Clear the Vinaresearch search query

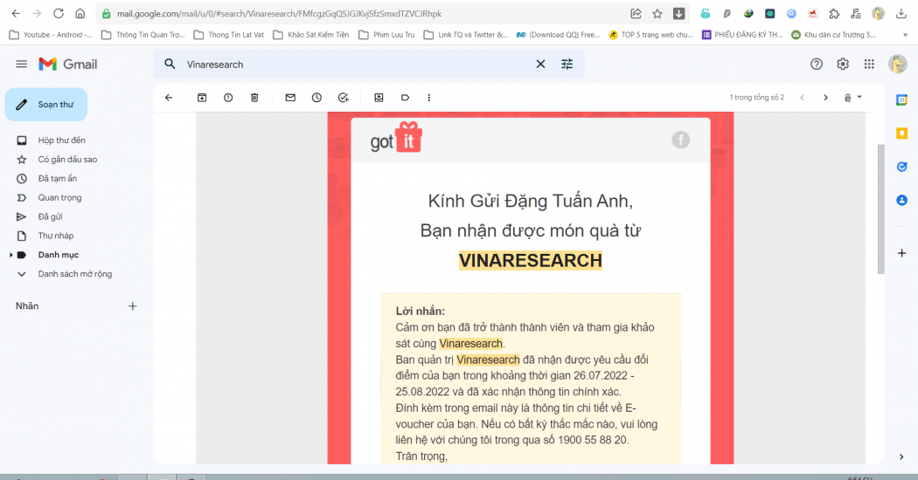(540, 65)
